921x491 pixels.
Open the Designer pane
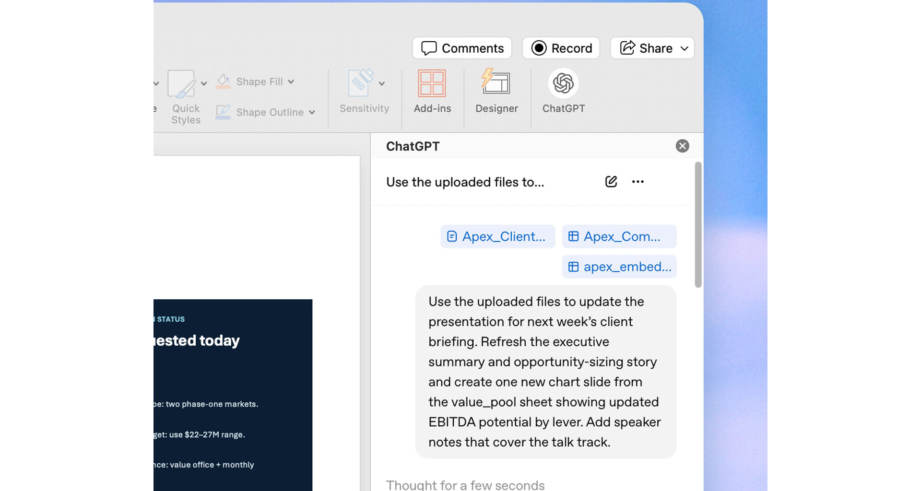click(x=496, y=91)
